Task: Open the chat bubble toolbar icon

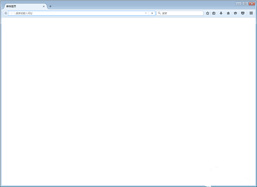Action: tap(235, 13)
